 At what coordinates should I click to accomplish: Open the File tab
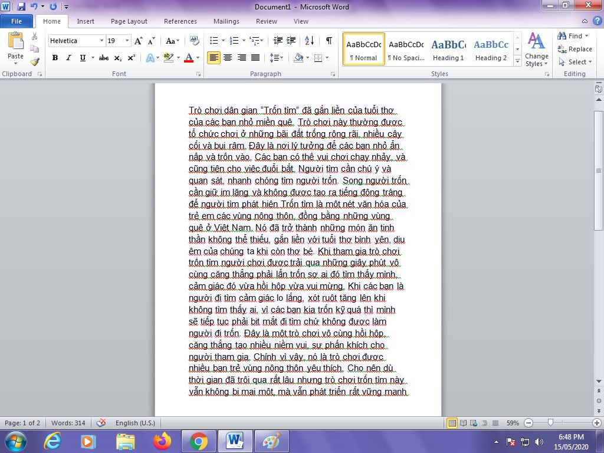[x=17, y=21]
